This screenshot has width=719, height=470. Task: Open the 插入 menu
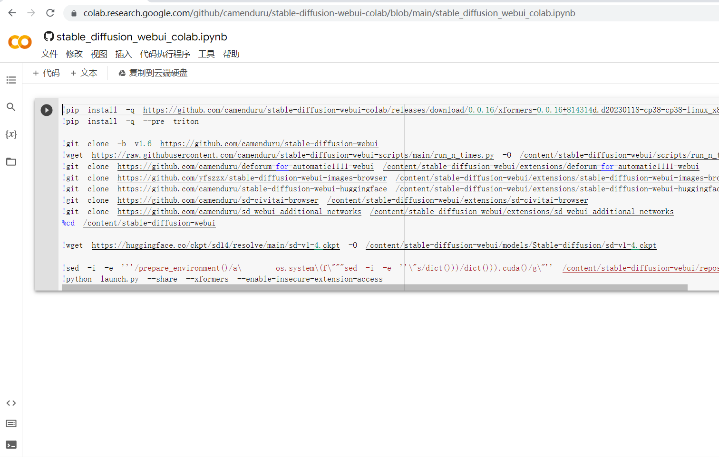(x=124, y=54)
